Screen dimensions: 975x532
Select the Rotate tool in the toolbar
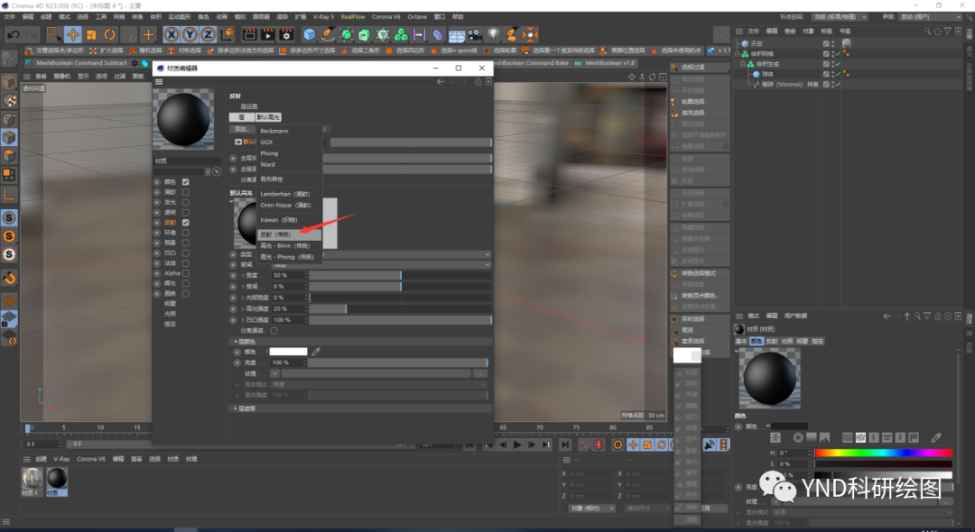pyautogui.click(x=110, y=35)
